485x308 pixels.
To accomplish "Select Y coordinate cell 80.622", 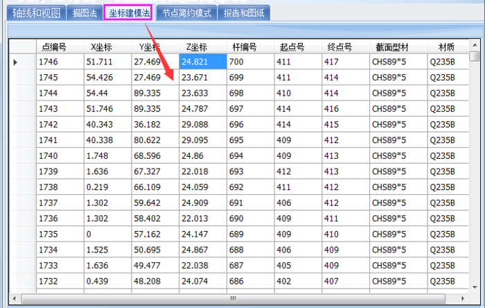I will click(156, 140).
